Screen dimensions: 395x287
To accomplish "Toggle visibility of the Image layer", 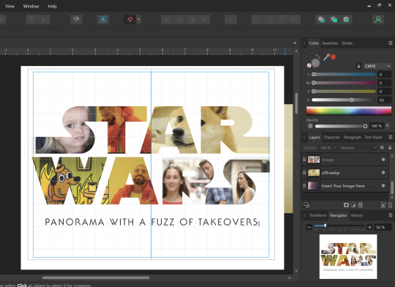I will pyautogui.click(x=383, y=160).
